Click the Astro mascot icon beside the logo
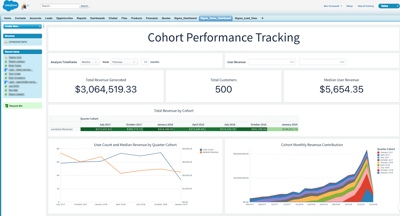400x216 pixels. 24,6
